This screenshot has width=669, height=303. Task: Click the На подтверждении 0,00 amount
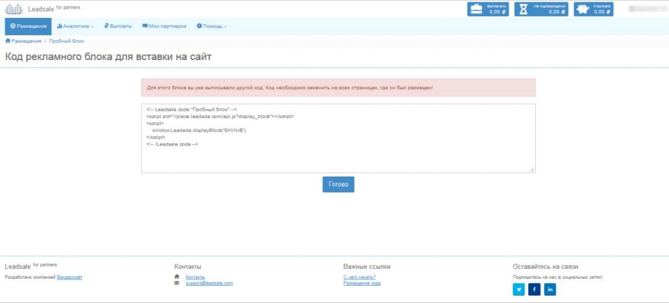point(557,12)
